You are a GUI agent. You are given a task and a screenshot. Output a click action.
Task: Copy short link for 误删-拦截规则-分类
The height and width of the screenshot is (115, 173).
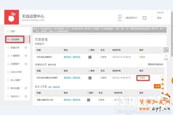click(77, 100)
